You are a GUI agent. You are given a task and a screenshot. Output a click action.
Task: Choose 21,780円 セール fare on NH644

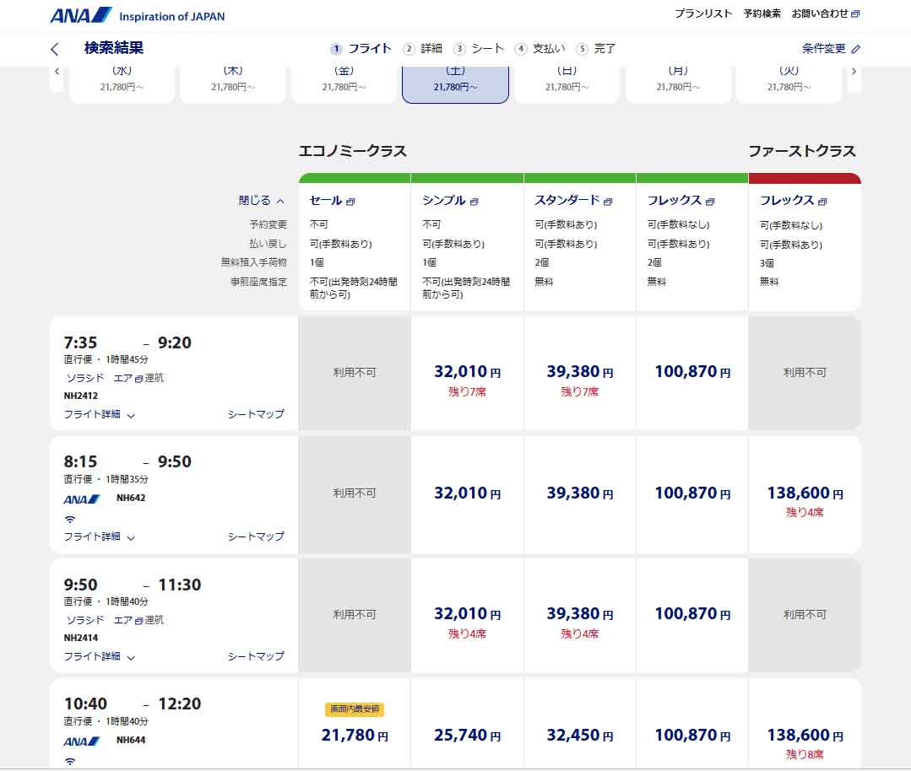point(355,735)
